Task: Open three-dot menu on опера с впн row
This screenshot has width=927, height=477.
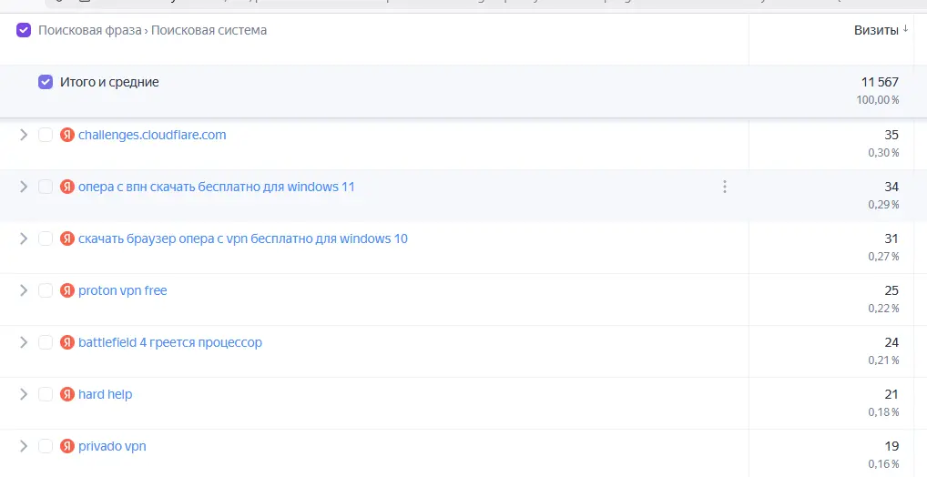Action: (725, 187)
